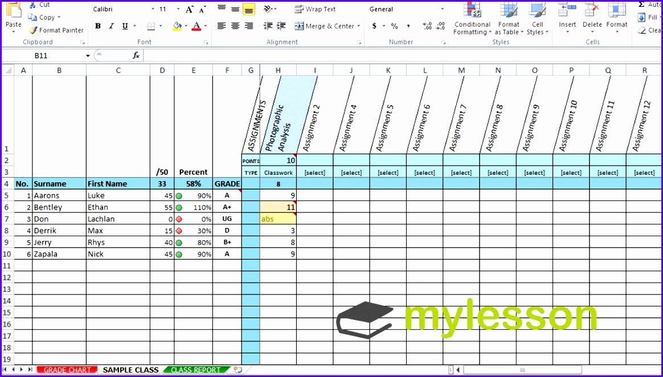Click the Insert Worksheet tab icon

pyautogui.click(x=238, y=370)
